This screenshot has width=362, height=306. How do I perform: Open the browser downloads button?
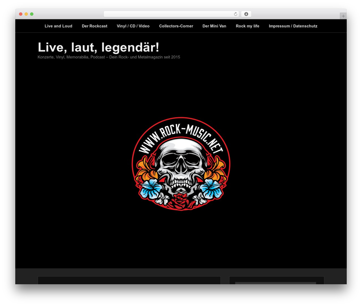[246, 14]
